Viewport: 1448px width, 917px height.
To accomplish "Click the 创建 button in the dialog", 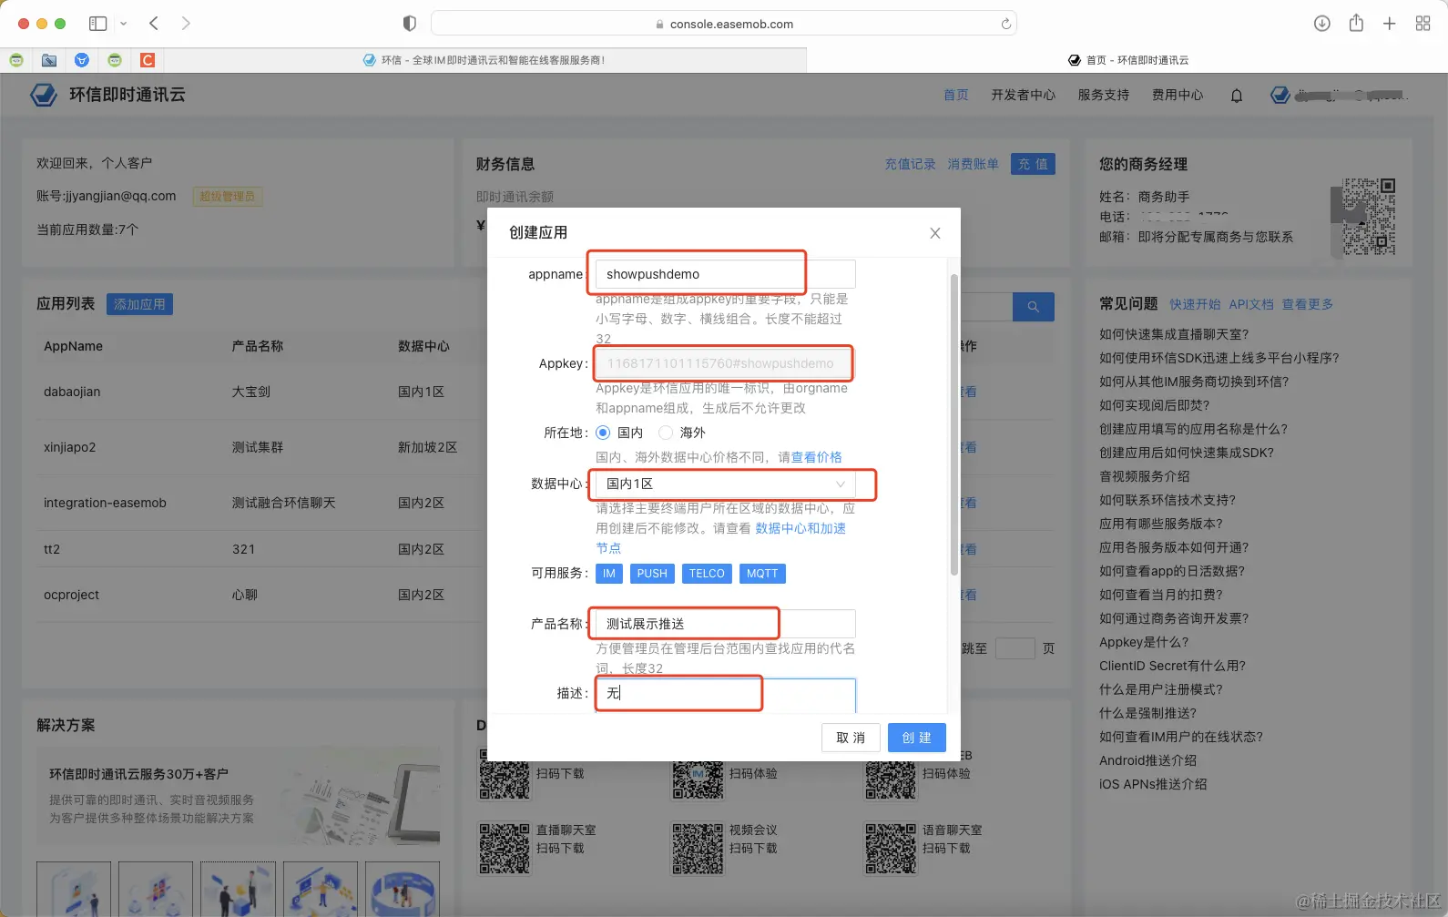I will pos(917,738).
